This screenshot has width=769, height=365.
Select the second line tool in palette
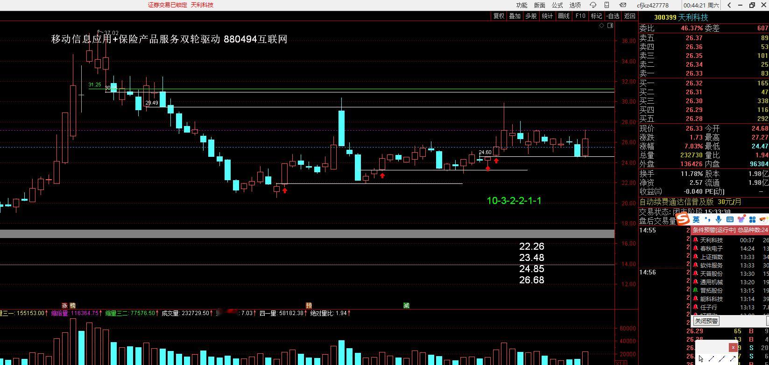click(722, 358)
